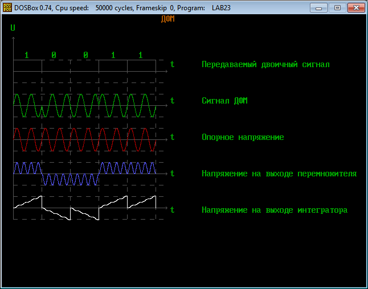Click the orange ДФМ heading
The width and height of the screenshot is (368, 289).
168,19
